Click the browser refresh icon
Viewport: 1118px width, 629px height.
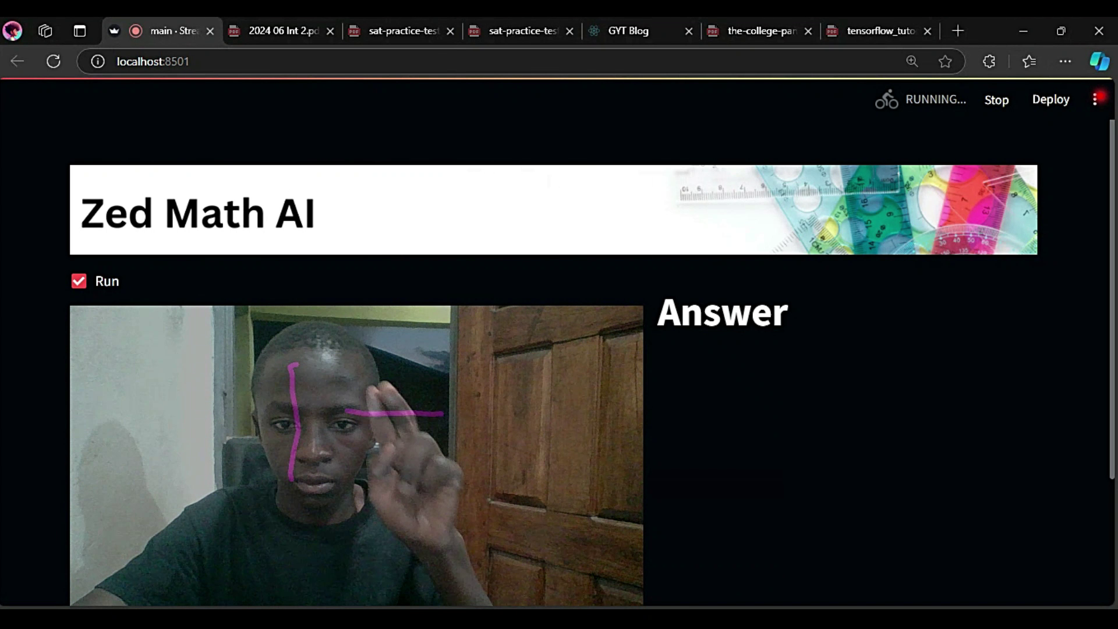coord(54,61)
